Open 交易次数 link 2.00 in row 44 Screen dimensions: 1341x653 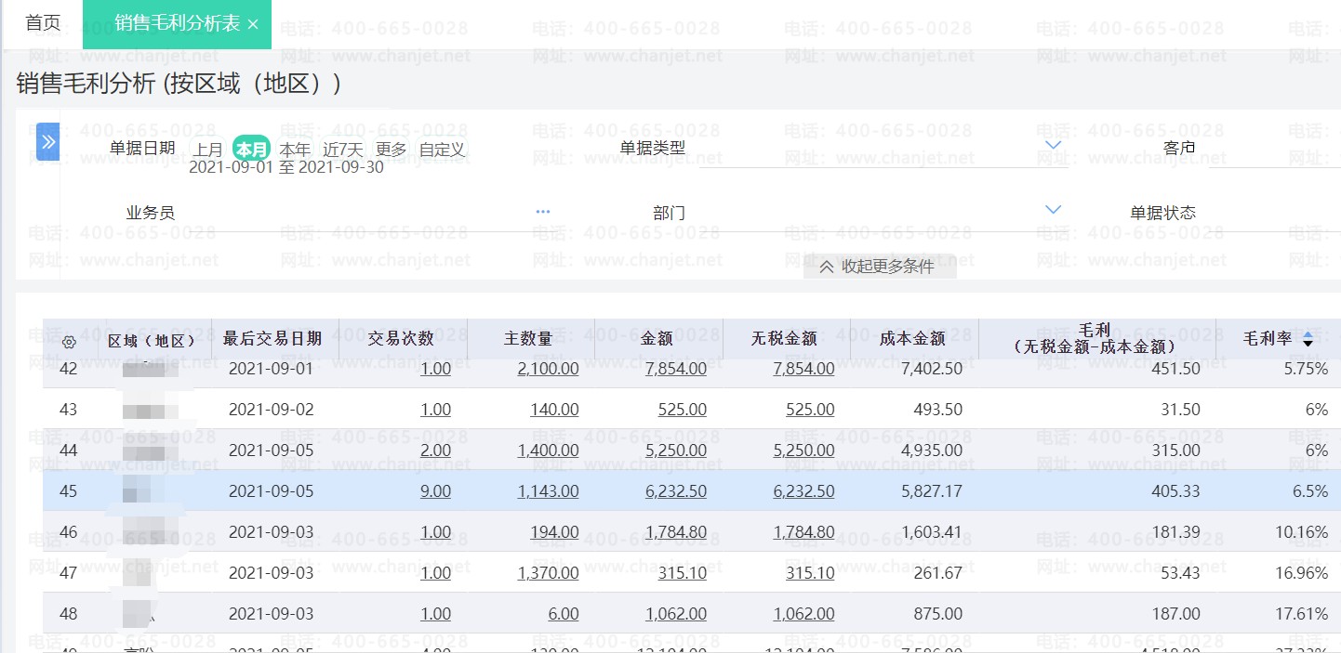pyautogui.click(x=435, y=451)
